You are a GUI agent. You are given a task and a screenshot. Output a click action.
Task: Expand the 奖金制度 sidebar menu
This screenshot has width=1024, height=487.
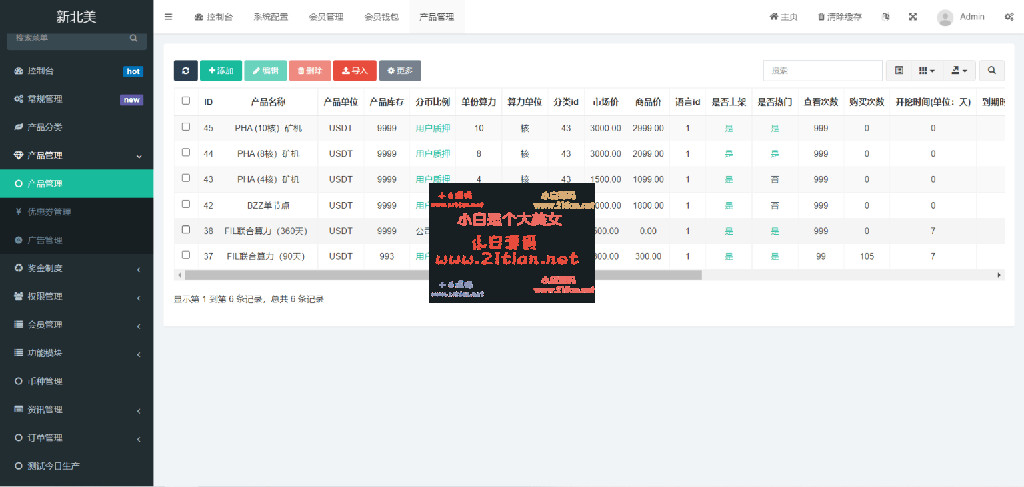[77, 268]
